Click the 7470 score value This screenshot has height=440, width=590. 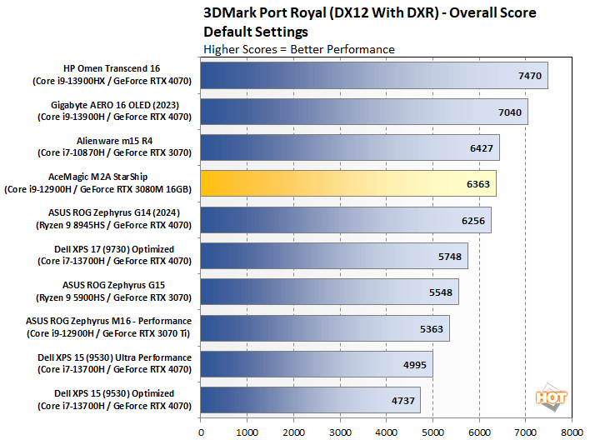(530, 76)
